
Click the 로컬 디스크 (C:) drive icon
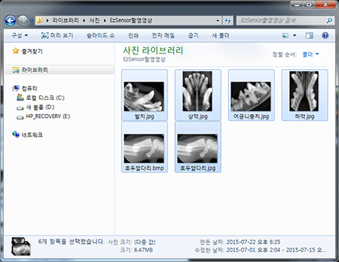tap(20, 98)
